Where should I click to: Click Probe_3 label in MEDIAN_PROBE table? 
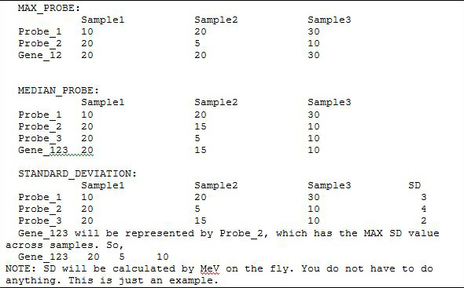tap(40, 139)
